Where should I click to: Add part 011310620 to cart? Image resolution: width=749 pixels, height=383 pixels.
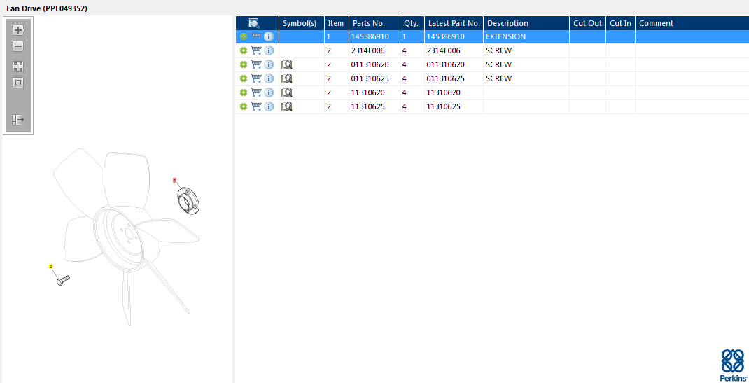[256, 64]
